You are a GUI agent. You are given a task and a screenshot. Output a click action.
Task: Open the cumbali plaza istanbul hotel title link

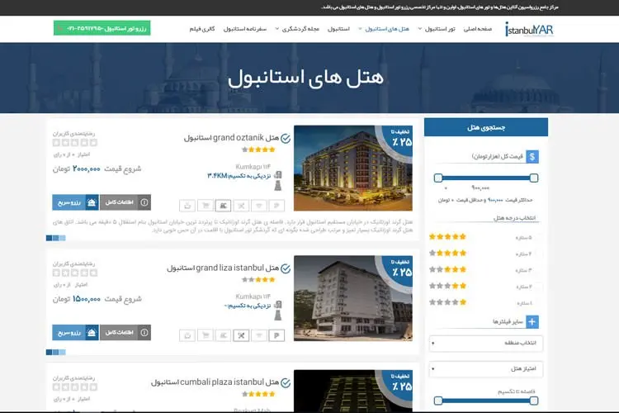click(x=215, y=382)
